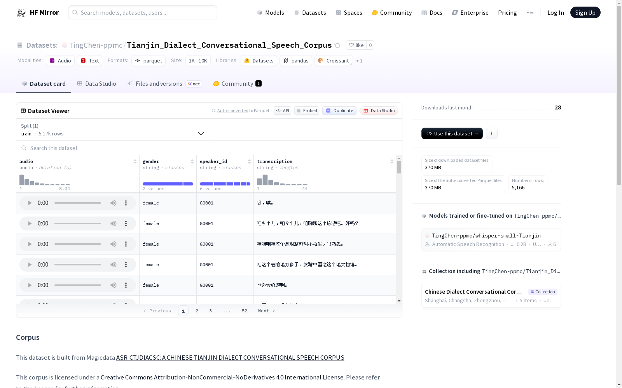Open the extra navigation menu icon
The width and height of the screenshot is (622, 388).
530,13
